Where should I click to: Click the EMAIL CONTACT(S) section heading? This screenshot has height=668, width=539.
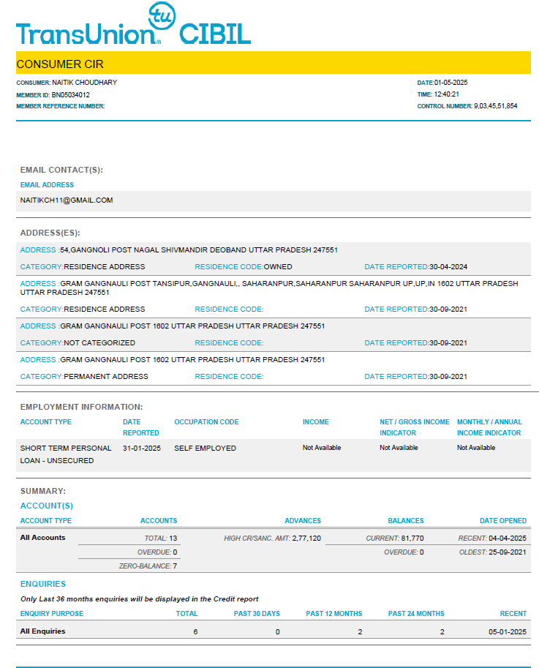tap(61, 170)
